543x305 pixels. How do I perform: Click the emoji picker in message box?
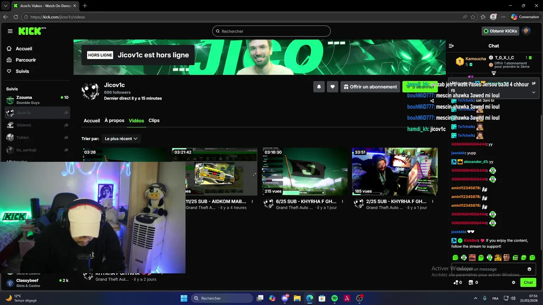(529, 269)
